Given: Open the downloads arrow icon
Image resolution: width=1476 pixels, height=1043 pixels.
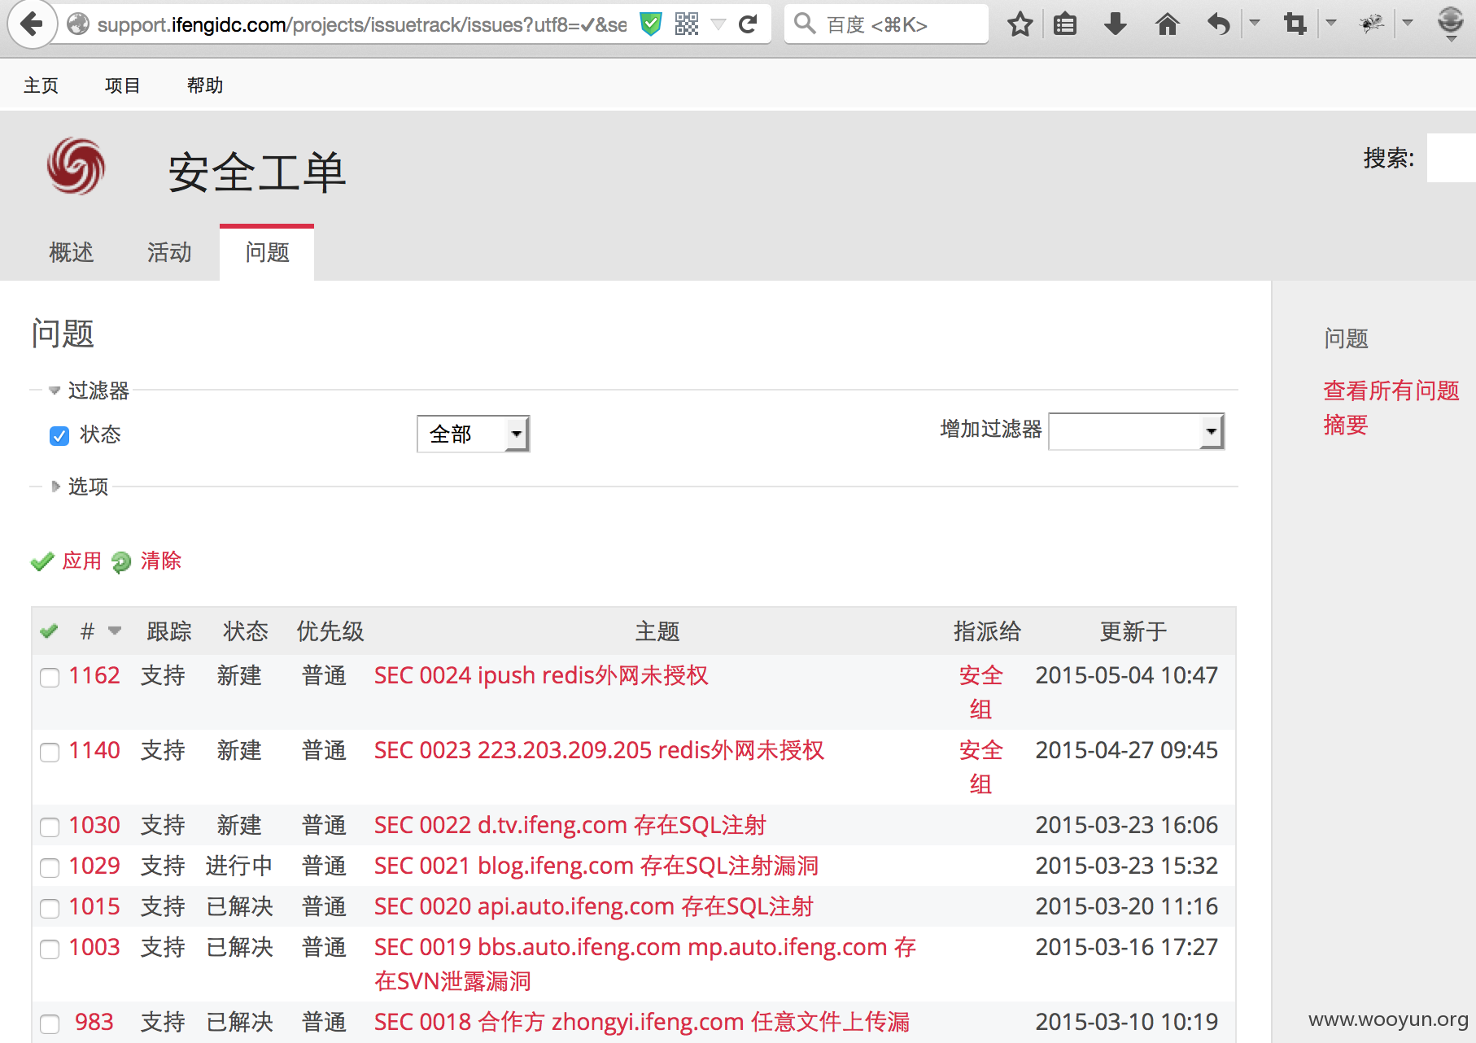Looking at the screenshot, I should [x=1116, y=24].
